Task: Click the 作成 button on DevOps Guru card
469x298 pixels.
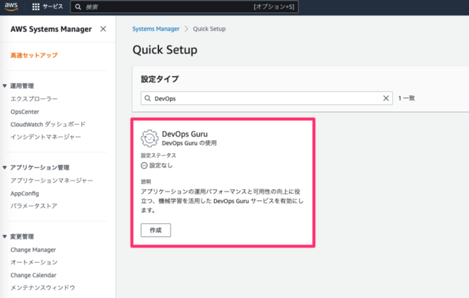Action: (156, 230)
